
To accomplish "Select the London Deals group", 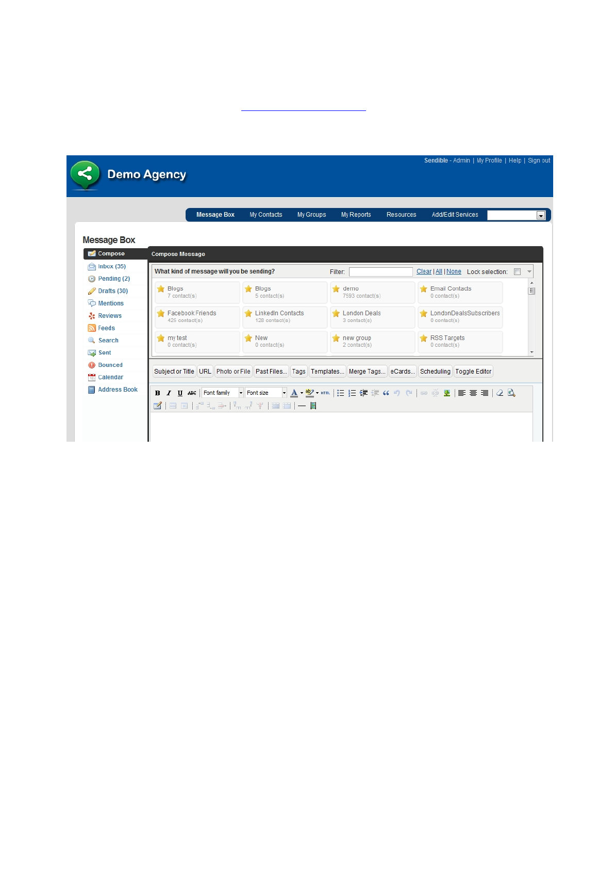I will 373,317.
